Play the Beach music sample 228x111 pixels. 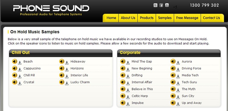pyautogui.click(x=14, y=62)
